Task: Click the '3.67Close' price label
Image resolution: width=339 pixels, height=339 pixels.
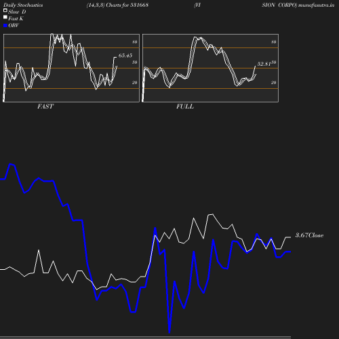Action: pos(309,235)
